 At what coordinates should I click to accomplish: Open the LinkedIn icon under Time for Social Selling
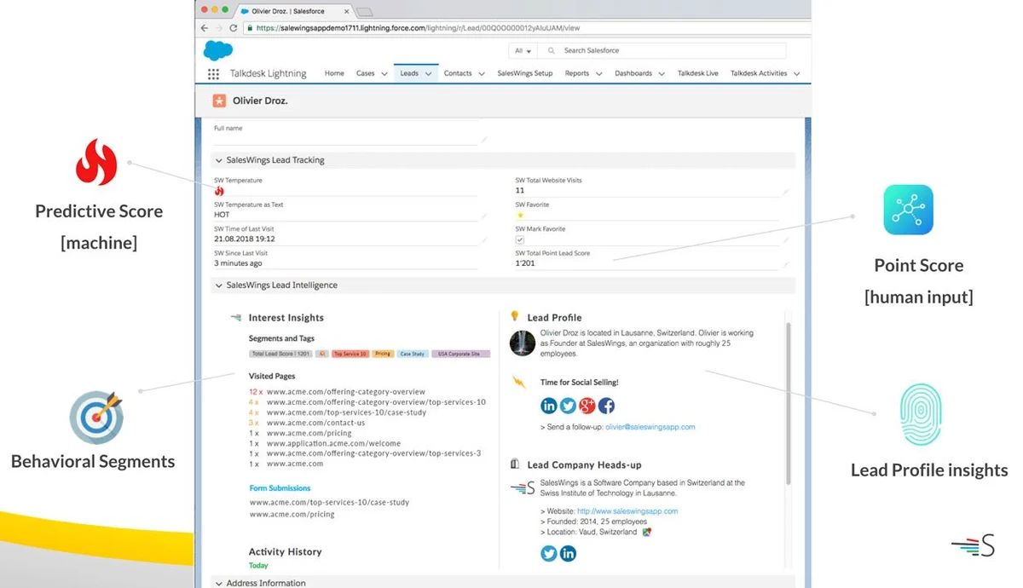point(549,406)
